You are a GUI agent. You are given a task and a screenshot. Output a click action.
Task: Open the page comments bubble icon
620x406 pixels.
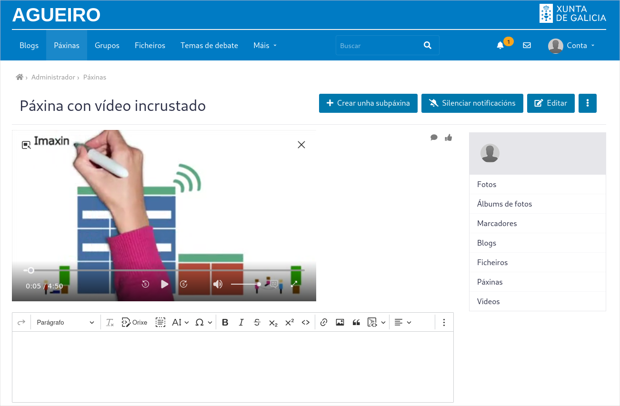coord(434,138)
